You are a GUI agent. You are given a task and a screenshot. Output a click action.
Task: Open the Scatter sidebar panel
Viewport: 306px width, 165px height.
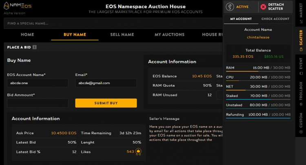click(301, 40)
